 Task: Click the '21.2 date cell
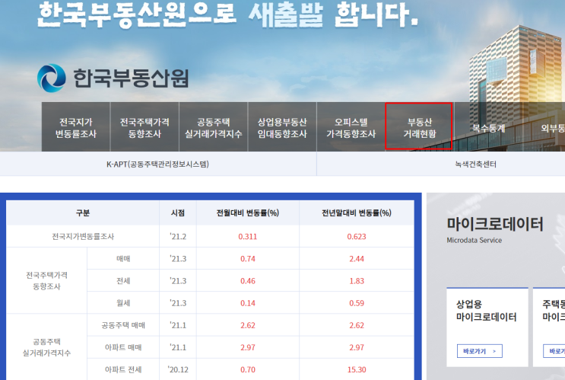178,237
